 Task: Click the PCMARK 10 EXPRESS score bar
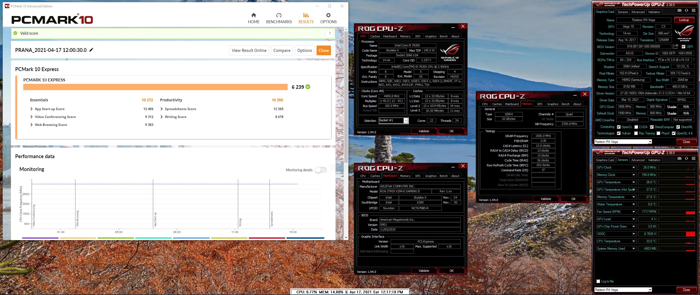(155, 87)
